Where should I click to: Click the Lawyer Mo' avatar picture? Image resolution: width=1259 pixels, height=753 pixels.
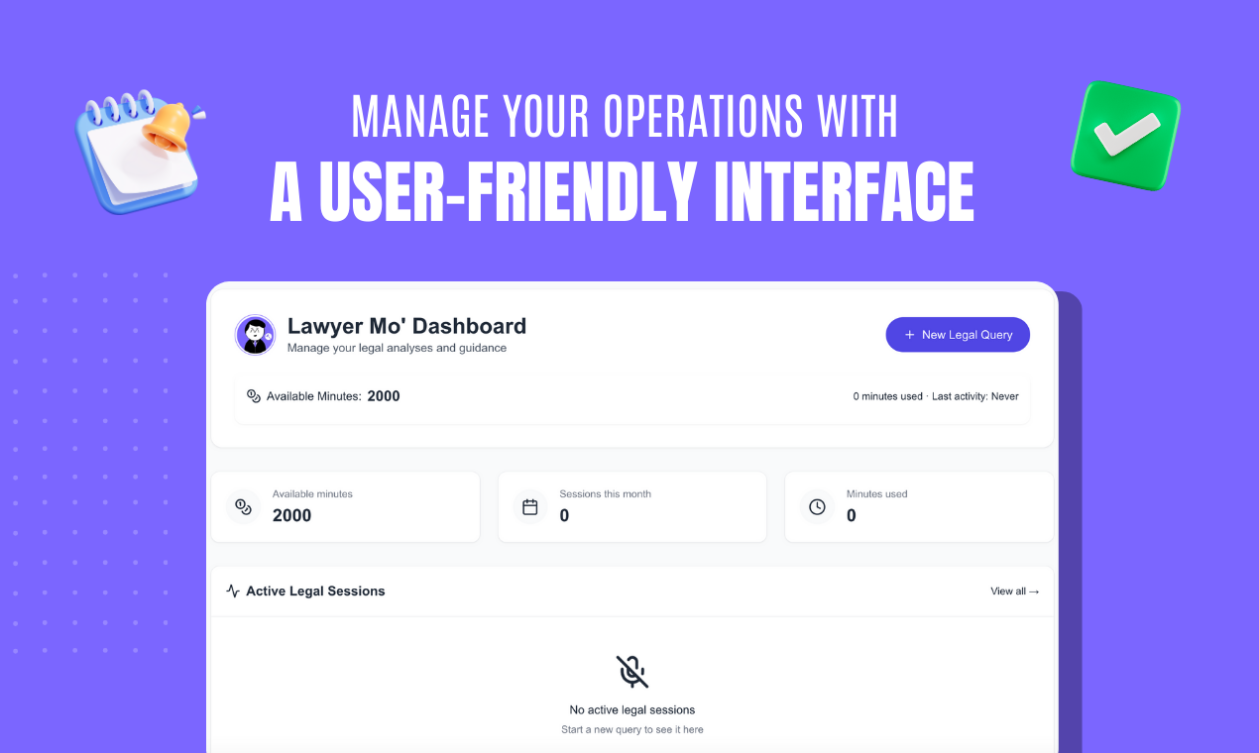(255, 335)
